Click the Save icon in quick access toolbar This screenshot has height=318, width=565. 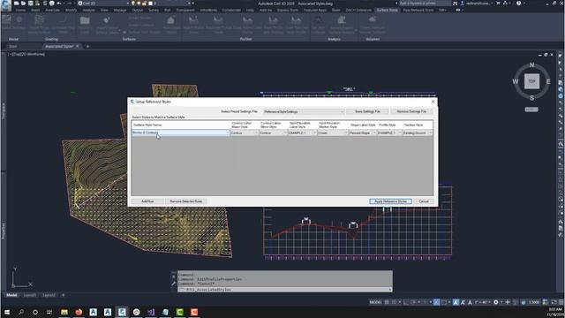click(x=31, y=4)
